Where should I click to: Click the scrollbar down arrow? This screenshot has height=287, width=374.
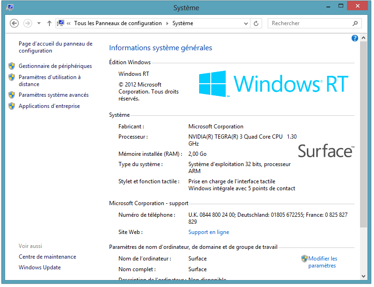point(363,276)
